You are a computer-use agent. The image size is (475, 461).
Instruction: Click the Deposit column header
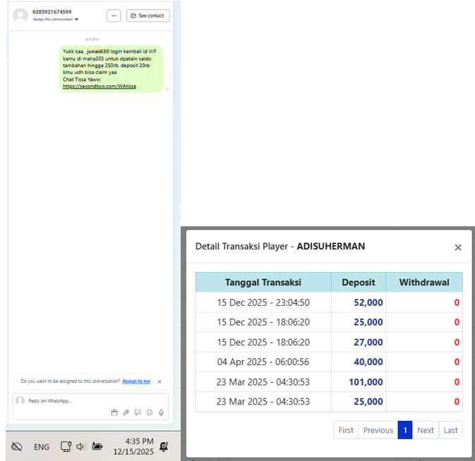(x=359, y=282)
